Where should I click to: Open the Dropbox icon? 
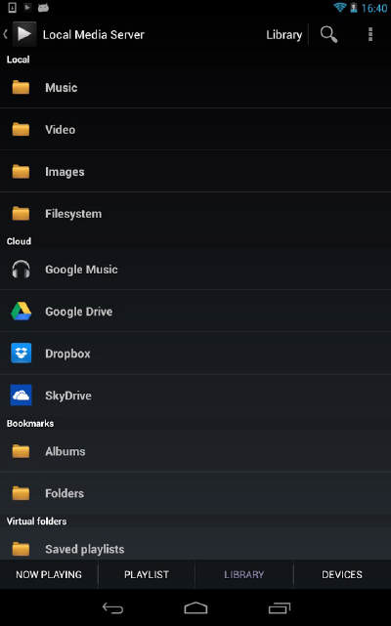pyautogui.click(x=21, y=354)
